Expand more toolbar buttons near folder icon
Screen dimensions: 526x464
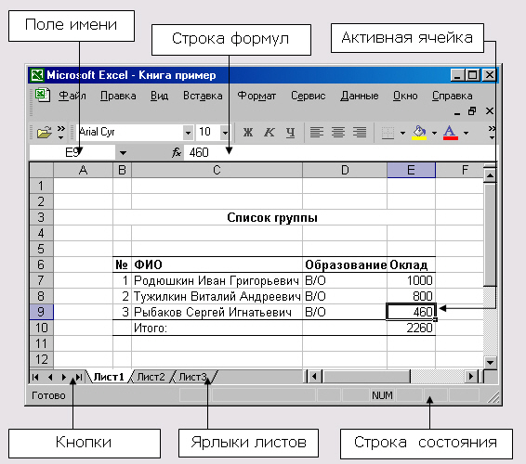click(x=60, y=133)
